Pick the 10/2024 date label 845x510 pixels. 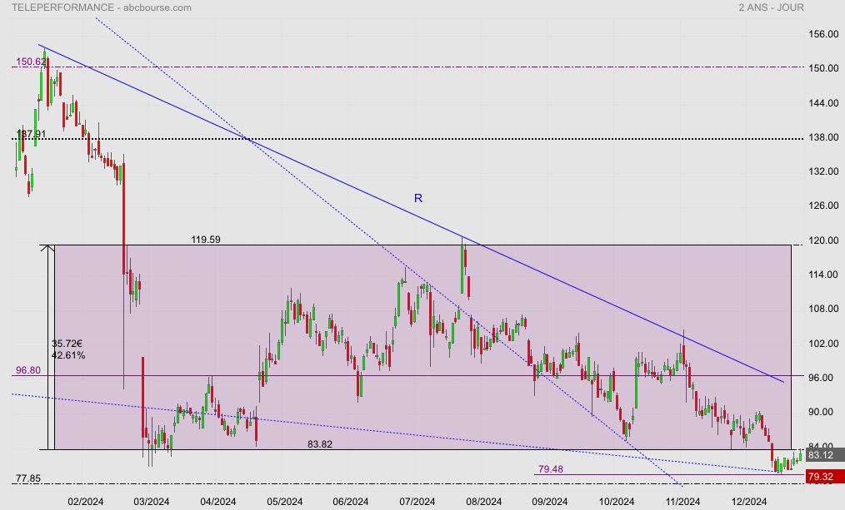(617, 502)
